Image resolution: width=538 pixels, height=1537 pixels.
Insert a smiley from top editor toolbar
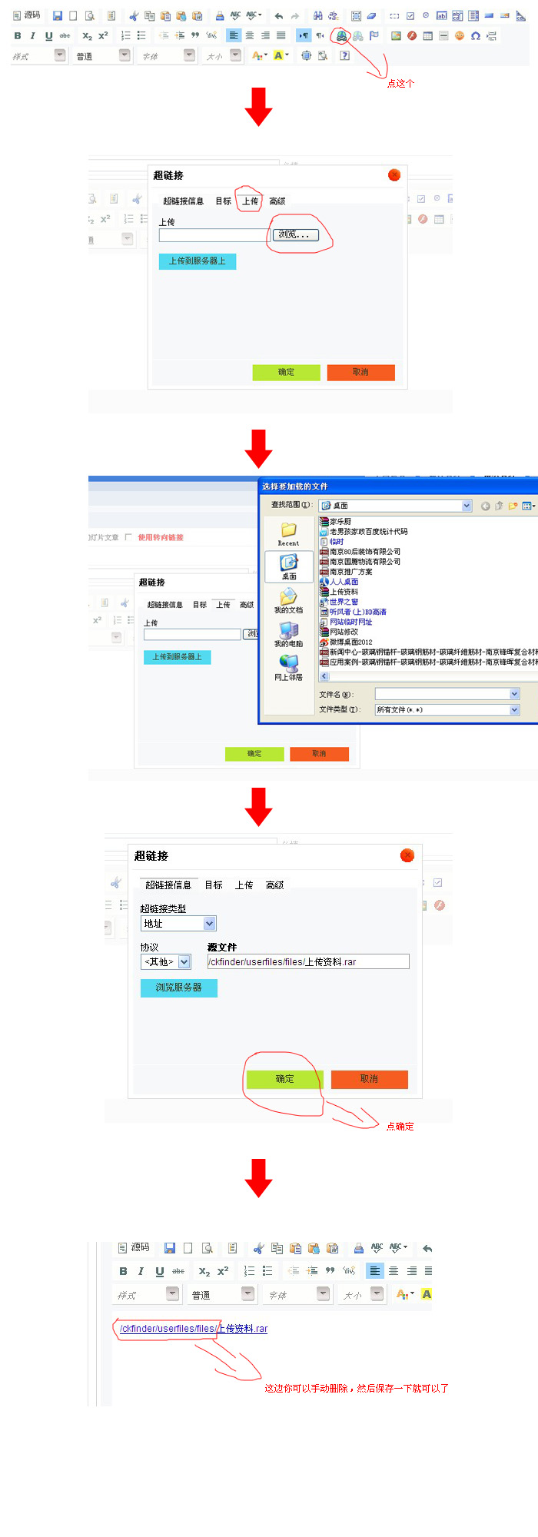[x=460, y=35]
